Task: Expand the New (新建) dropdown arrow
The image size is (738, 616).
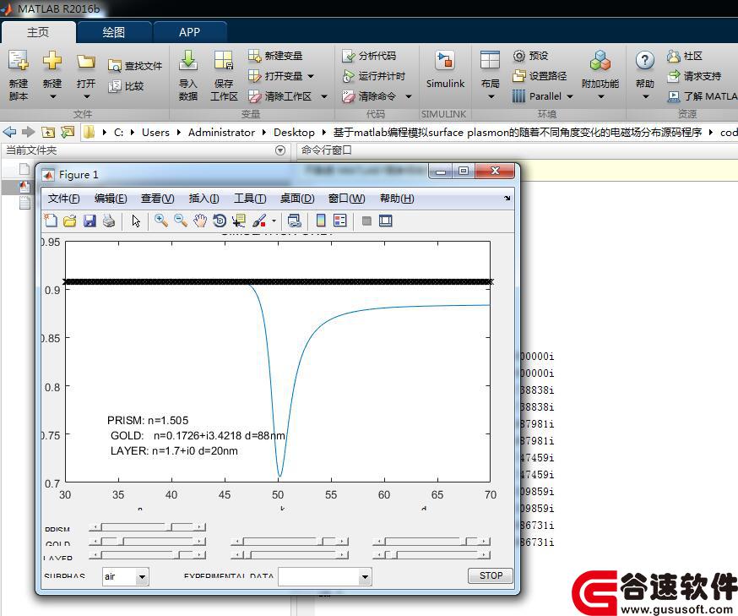Action: [52, 97]
